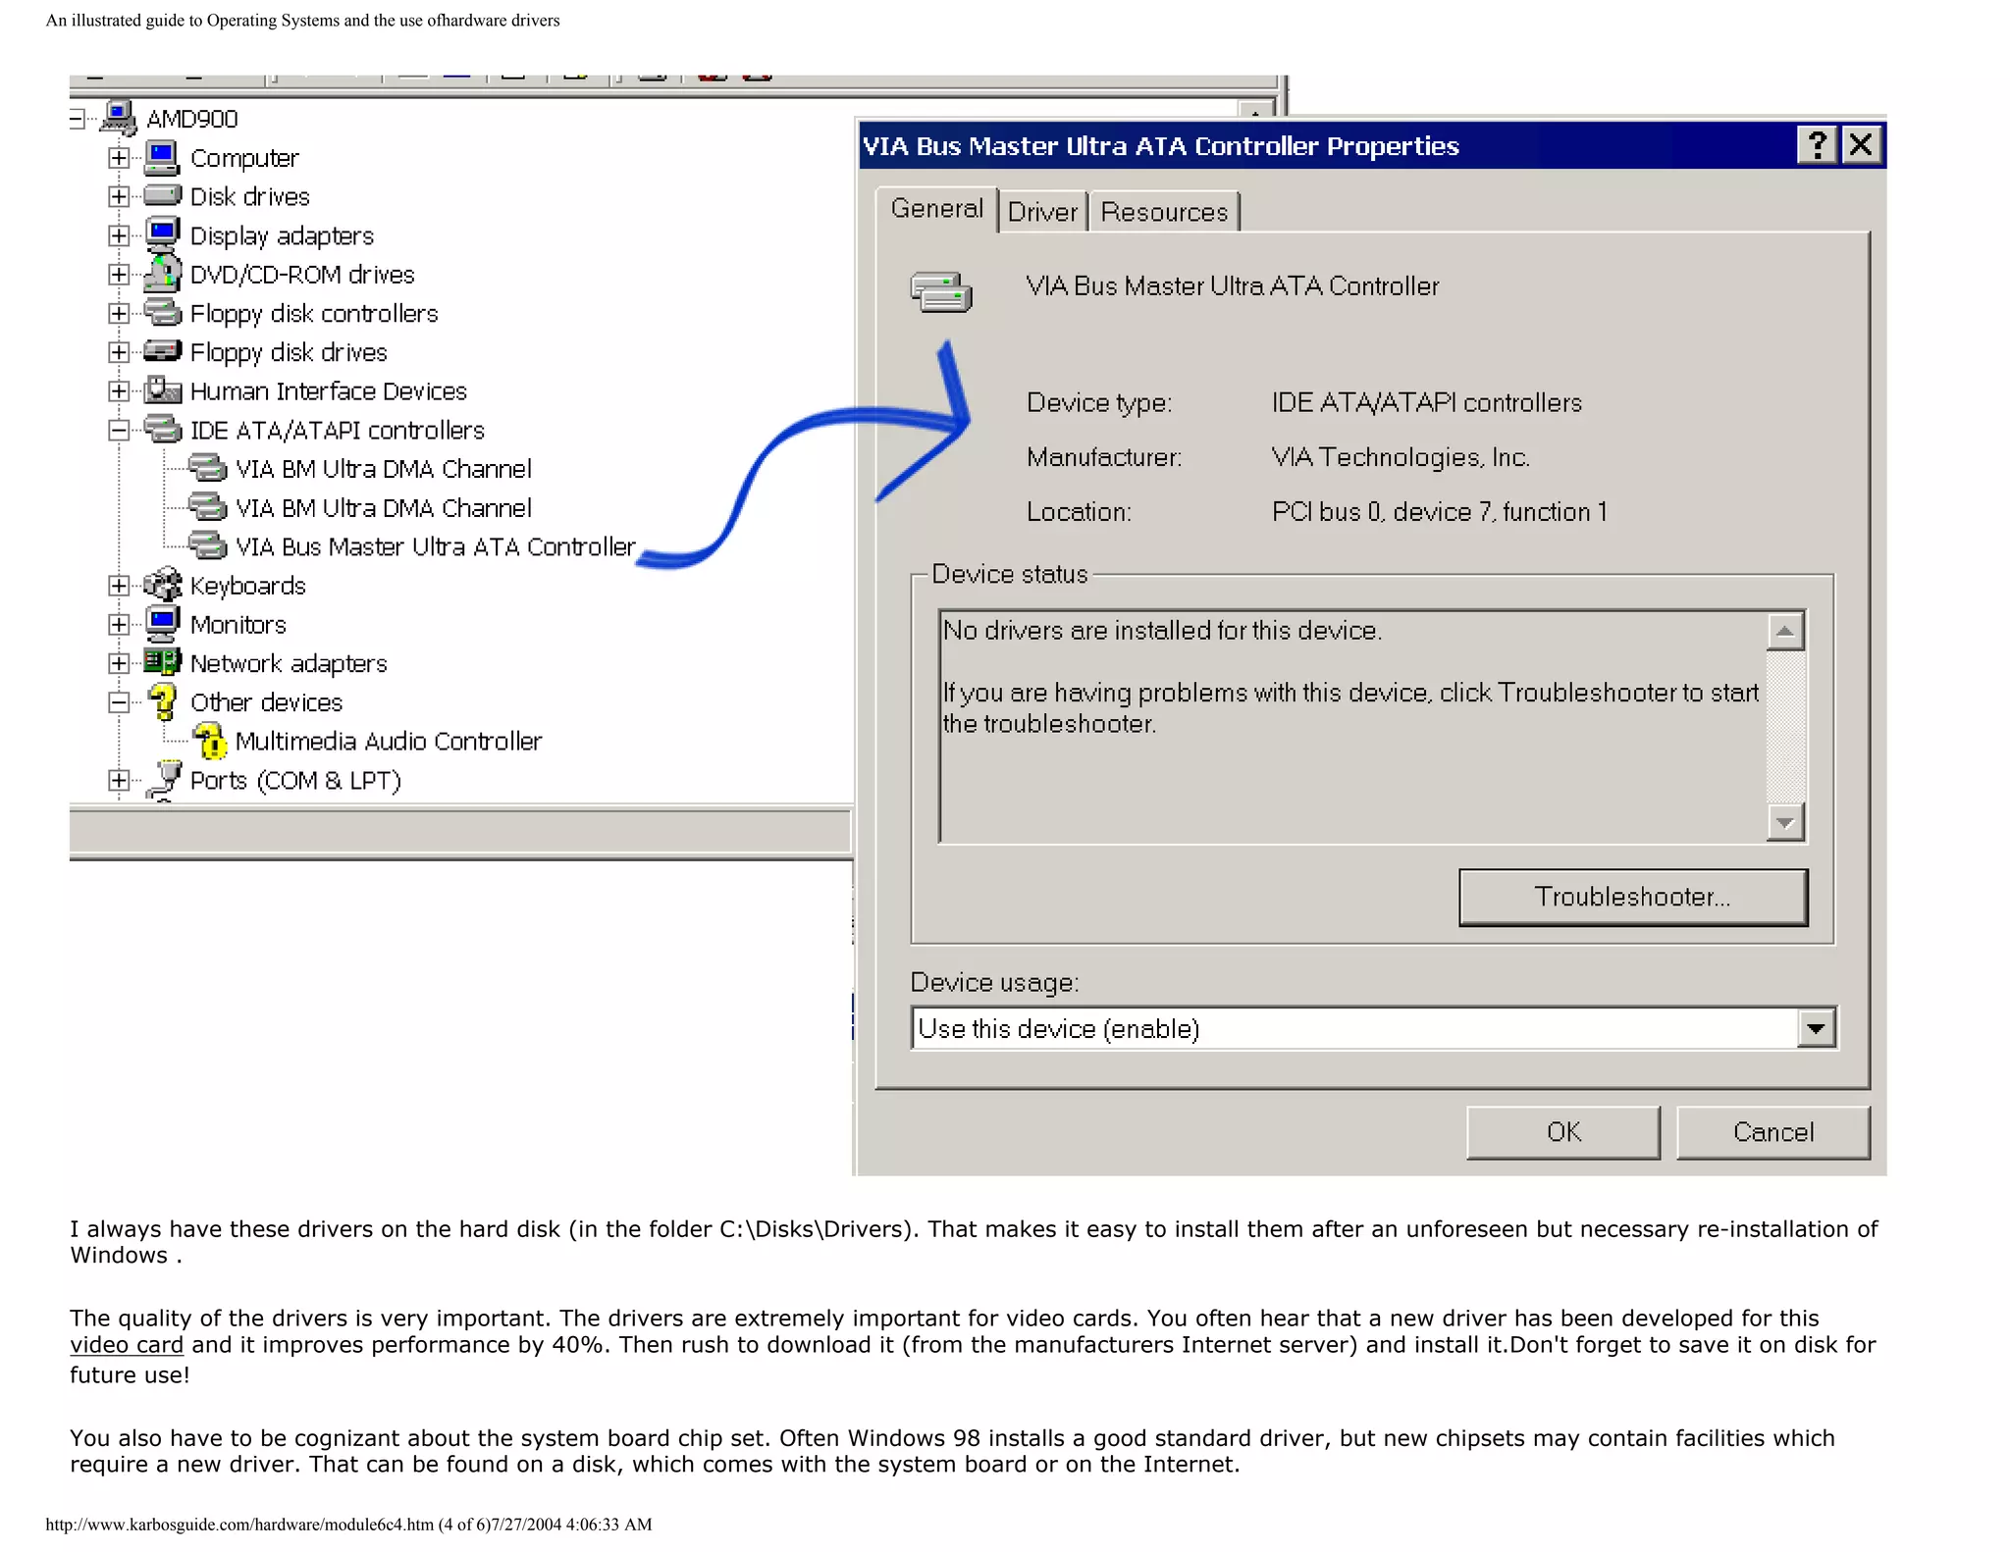Click the device status scrollbar track
Viewport: 2010px width, 1552px height.
[x=1785, y=727]
